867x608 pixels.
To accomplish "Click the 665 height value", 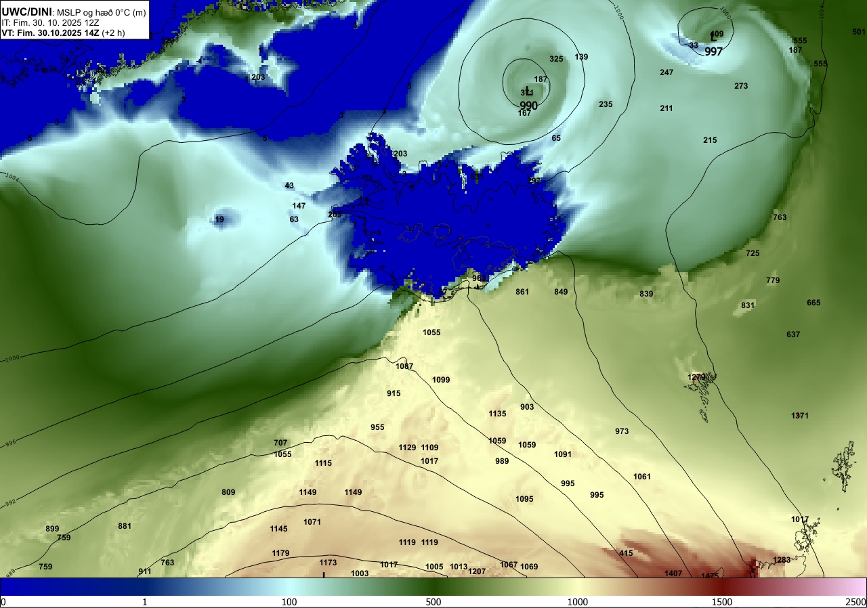I will click(x=813, y=303).
